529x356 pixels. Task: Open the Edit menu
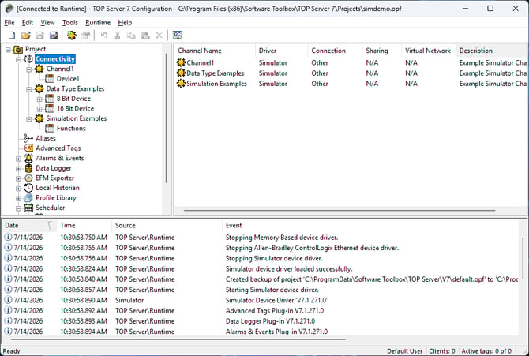pyautogui.click(x=28, y=23)
